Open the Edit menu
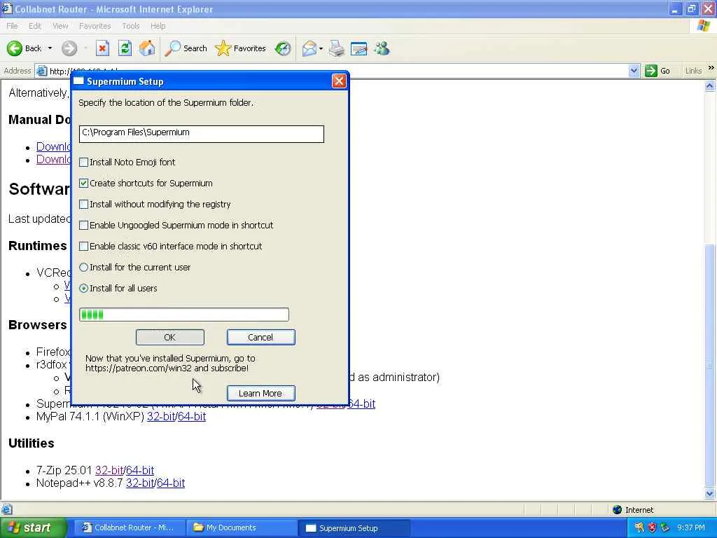The image size is (717, 538). tap(35, 26)
